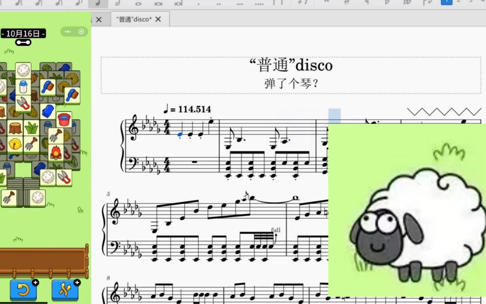Click measure number 5
Image resolution: width=486 pixels, height=304 pixels.
108,194
